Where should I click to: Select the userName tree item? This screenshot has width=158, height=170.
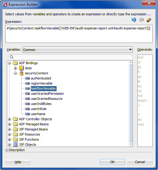click(x=38, y=114)
